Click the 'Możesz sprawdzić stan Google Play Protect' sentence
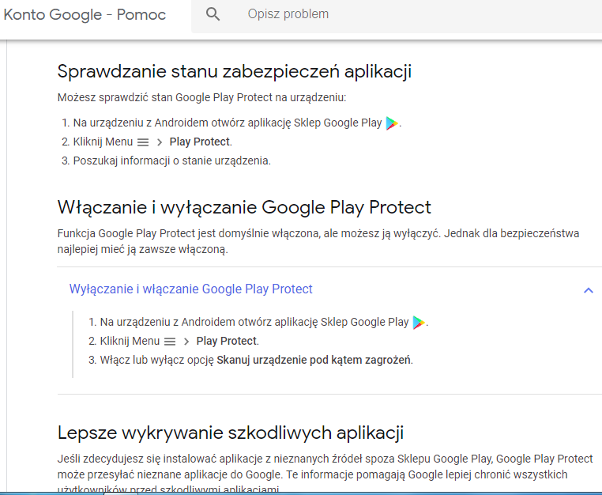 [x=201, y=98]
